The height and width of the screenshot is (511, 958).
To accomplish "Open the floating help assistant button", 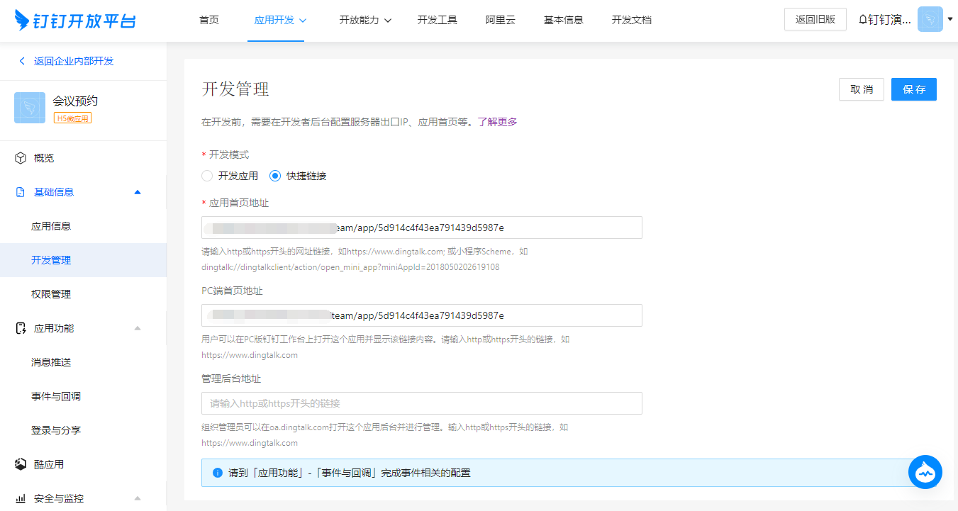I will click(x=925, y=472).
